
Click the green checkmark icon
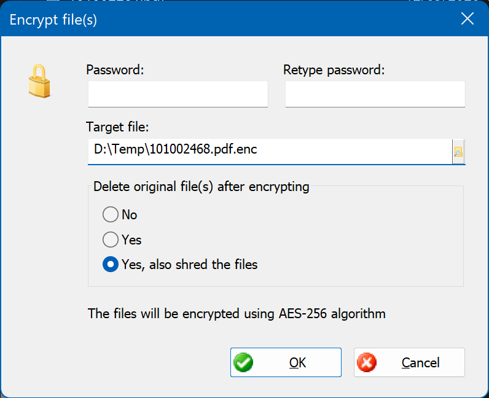(x=243, y=362)
